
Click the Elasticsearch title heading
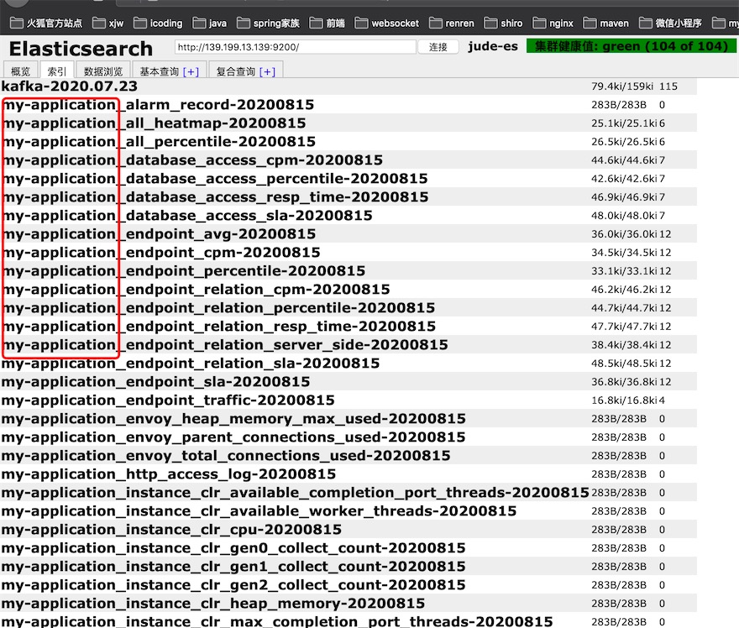[81, 49]
